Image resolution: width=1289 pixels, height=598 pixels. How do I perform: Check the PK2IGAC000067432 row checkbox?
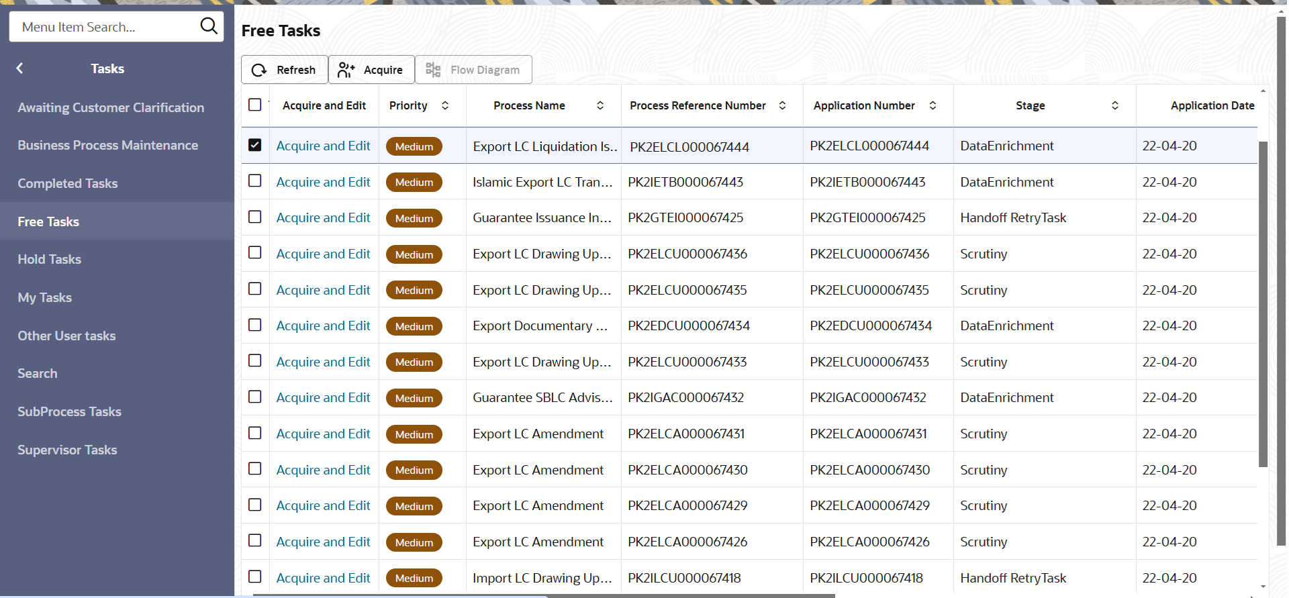pos(255,397)
